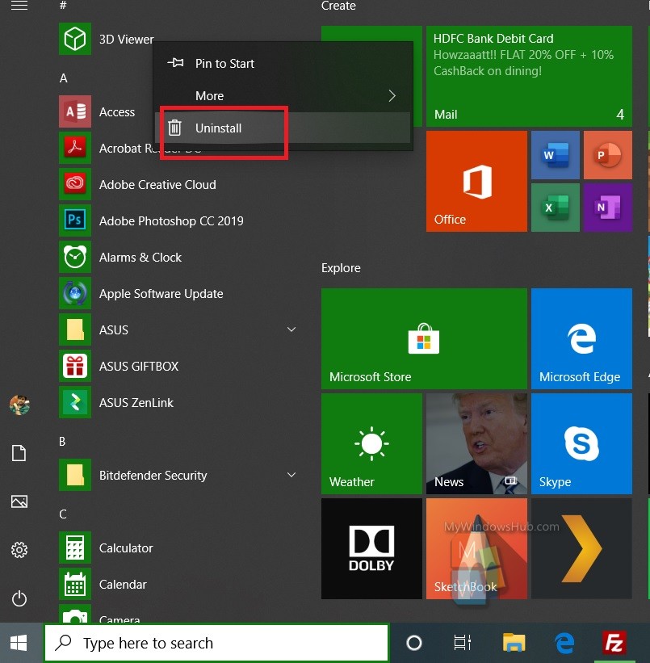Open the Skype tile
The width and height of the screenshot is (650, 663).
(581, 443)
